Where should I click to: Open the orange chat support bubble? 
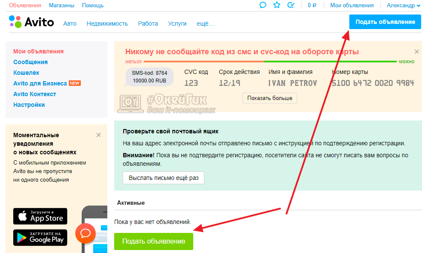(86, 233)
